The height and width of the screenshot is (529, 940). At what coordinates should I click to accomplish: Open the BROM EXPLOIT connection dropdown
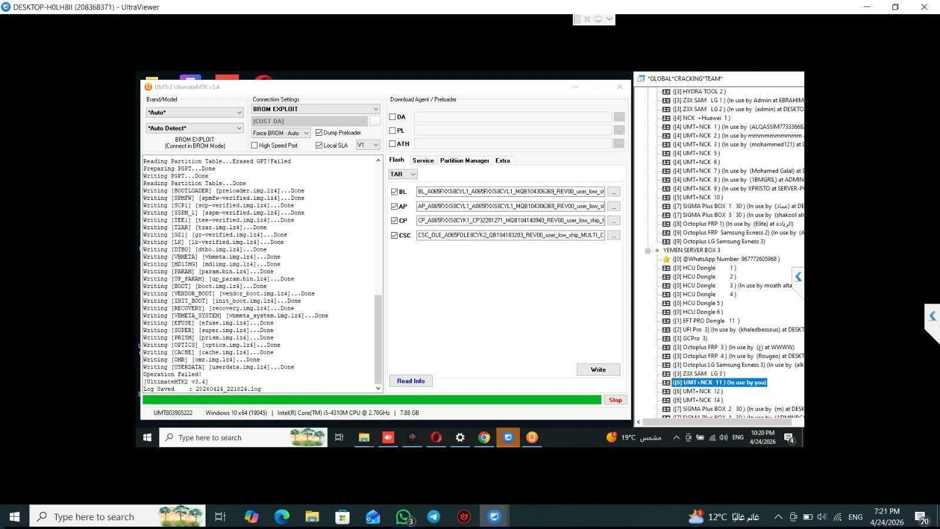pos(316,109)
